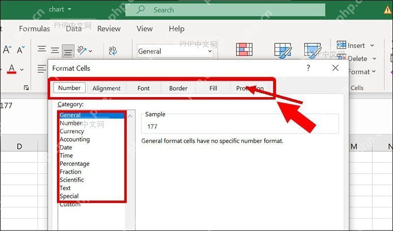Viewport: 393px width, 231px height.
Task: Click the Align Left icon
Action: pyautogui.click(x=42, y=69)
